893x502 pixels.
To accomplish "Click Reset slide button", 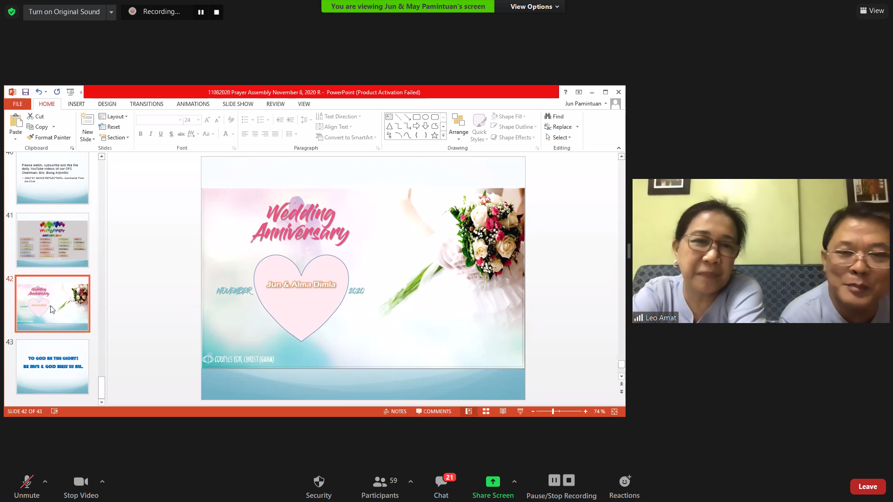I will click(x=110, y=126).
